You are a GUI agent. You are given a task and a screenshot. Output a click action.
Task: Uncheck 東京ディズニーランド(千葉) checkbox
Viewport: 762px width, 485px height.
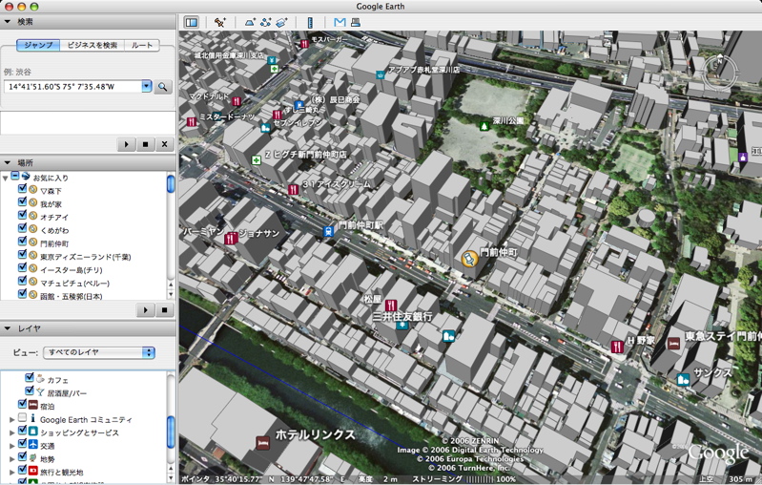tap(22, 254)
